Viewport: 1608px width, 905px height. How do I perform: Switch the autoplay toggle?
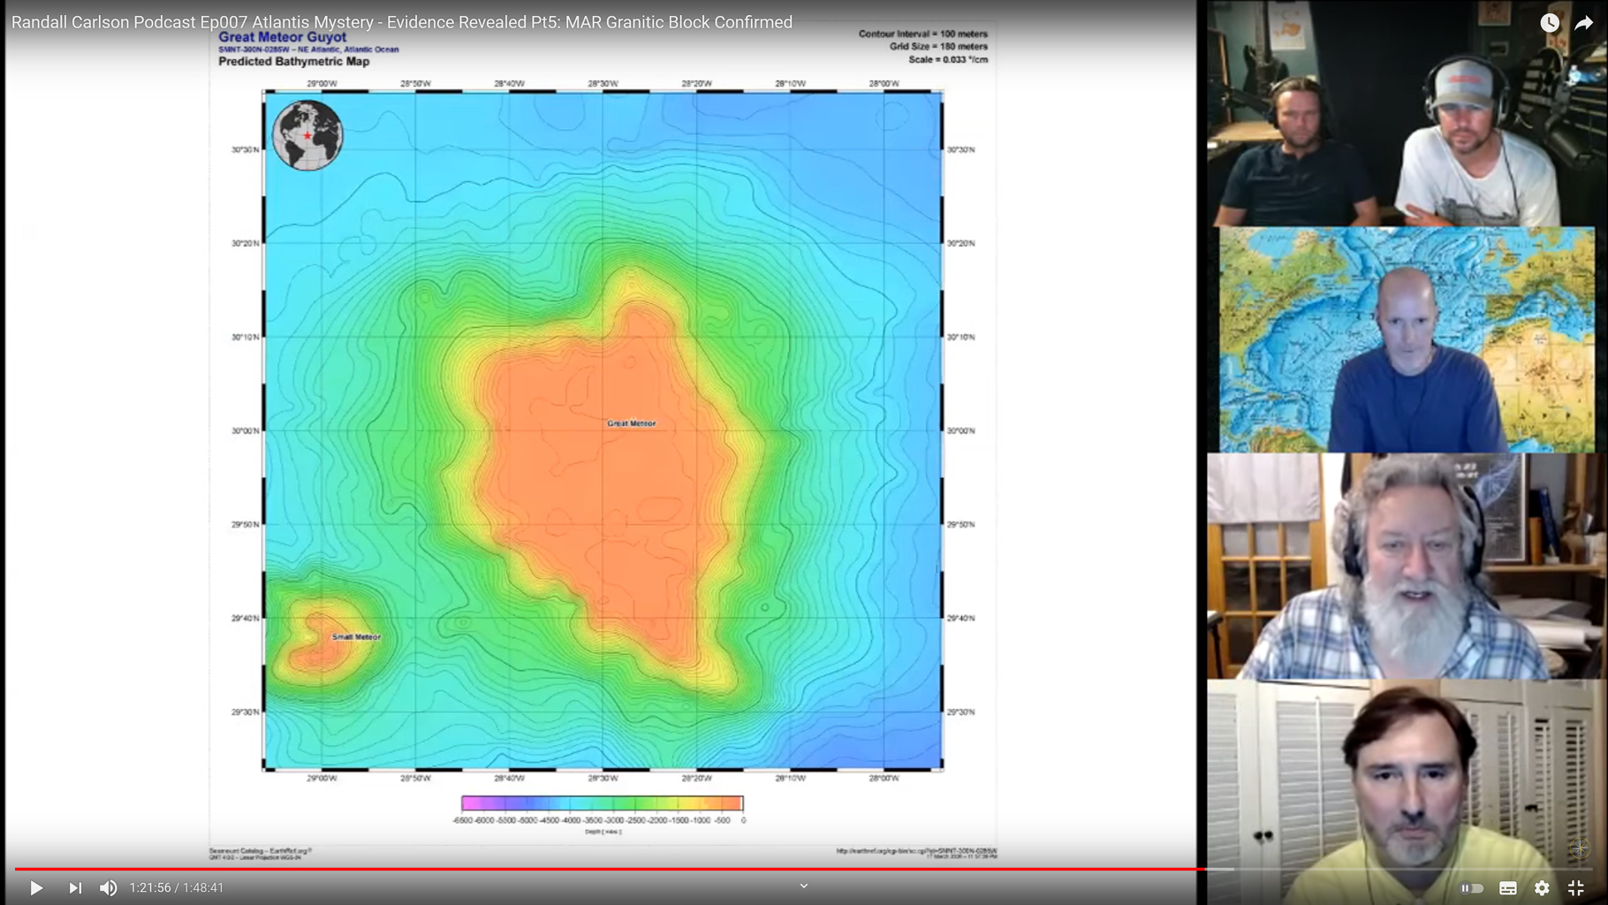1472,888
